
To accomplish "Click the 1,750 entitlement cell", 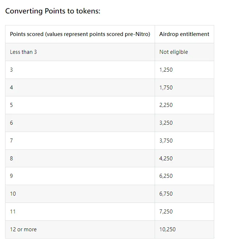I will (x=166, y=88).
